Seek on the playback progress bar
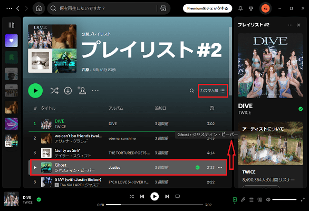309x211 pixels. (154, 205)
